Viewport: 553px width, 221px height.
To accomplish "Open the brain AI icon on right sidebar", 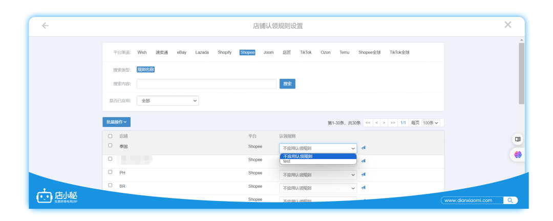I will tap(518, 154).
